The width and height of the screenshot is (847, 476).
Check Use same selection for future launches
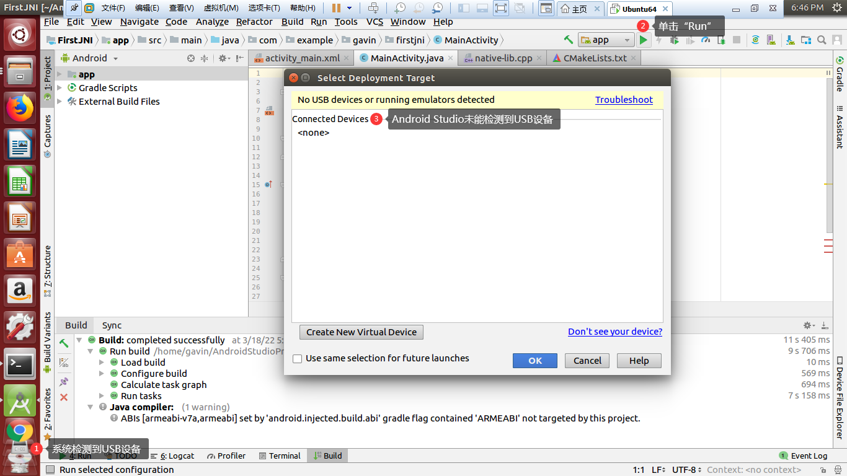(x=298, y=359)
